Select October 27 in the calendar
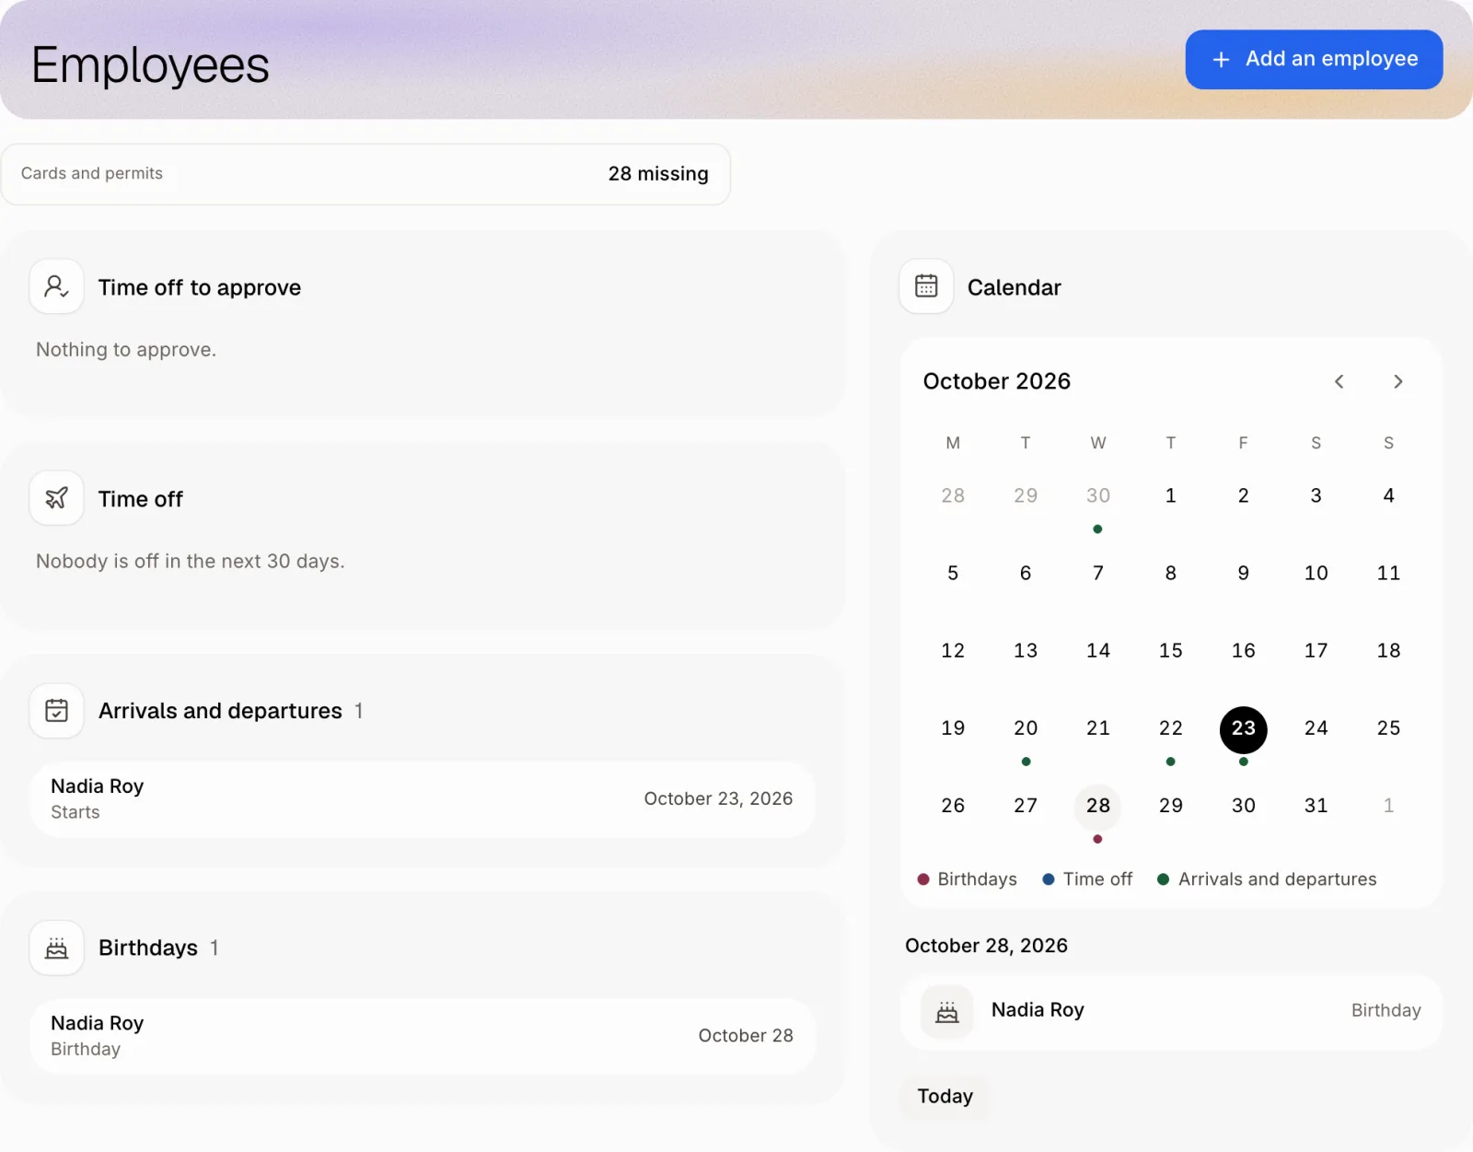The width and height of the screenshot is (1473, 1152). 1026,807
